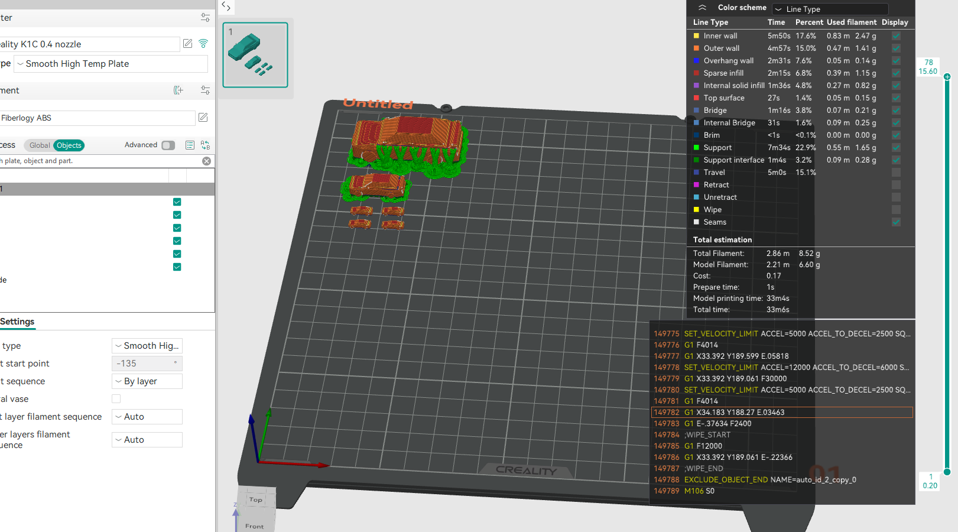This screenshot has height=532, width=958.
Task: Click the layer slider top handle
Action: (x=947, y=77)
